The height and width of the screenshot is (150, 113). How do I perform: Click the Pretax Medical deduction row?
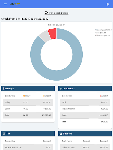[x=85, y=109]
